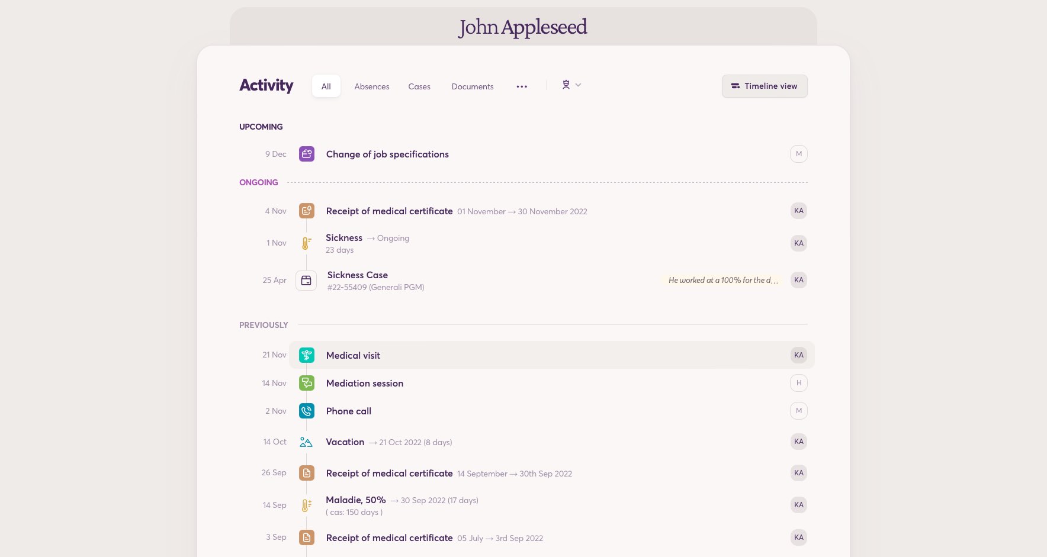Switch to the Documents tab
This screenshot has height=557, width=1047.
473,86
